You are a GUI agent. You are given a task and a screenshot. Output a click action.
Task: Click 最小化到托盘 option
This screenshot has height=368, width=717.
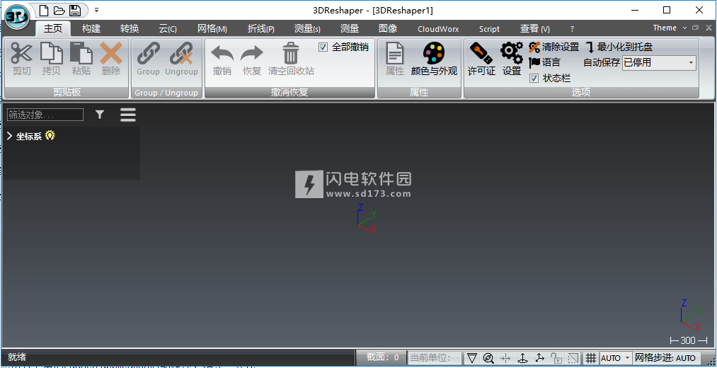tap(619, 47)
